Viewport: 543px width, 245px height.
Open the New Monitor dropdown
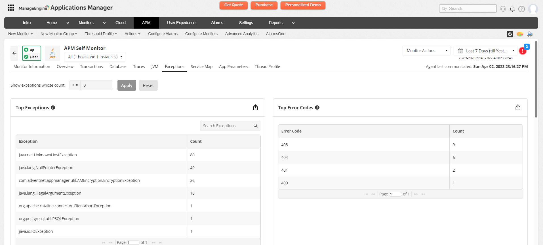pyautogui.click(x=20, y=34)
